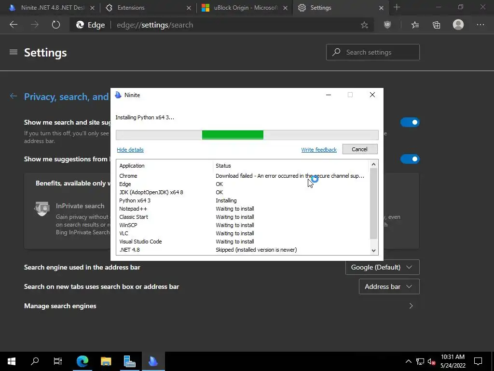Click the Edge address bar URL

tap(155, 25)
